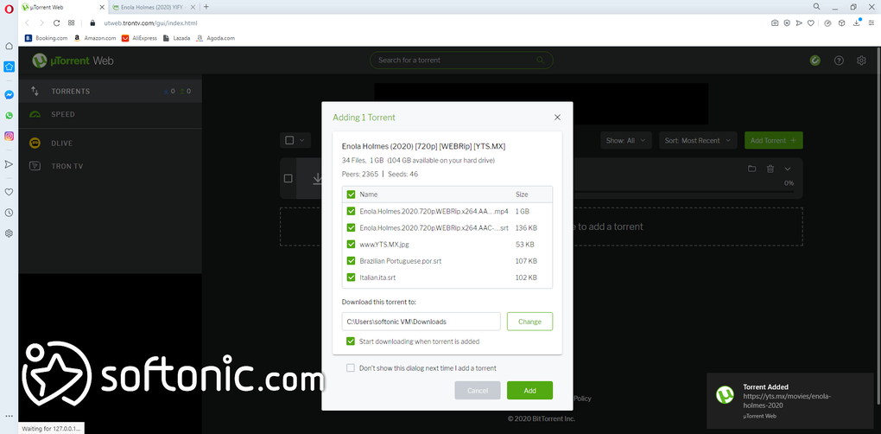Click the browser address bar URL
This screenshot has width=881, height=434.
pos(150,23)
